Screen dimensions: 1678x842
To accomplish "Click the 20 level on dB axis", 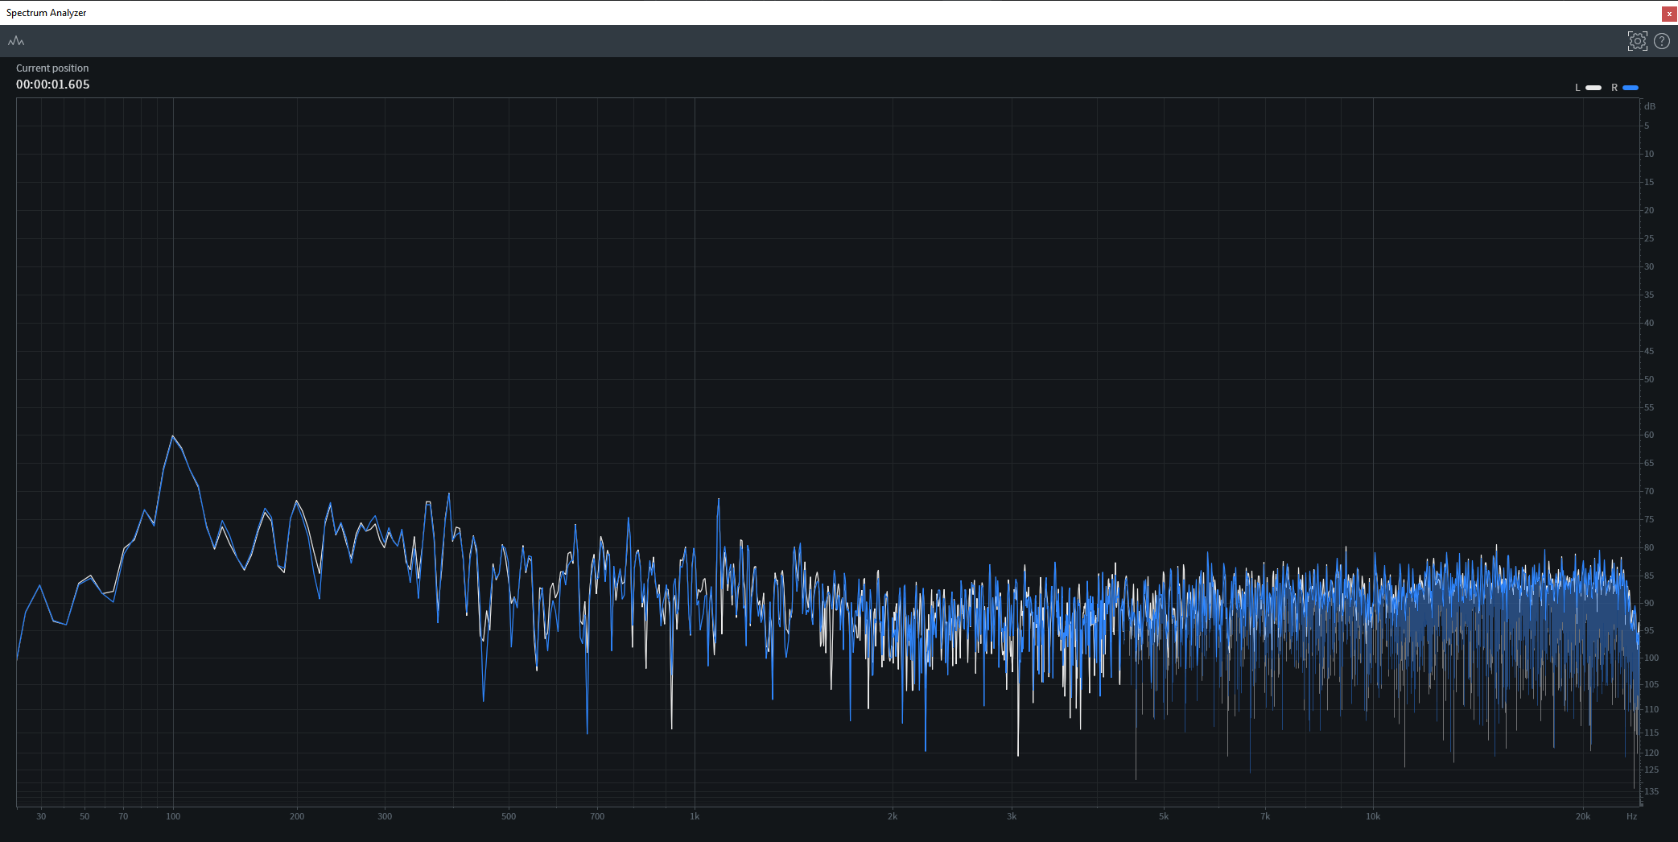I will [x=1649, y=210].
